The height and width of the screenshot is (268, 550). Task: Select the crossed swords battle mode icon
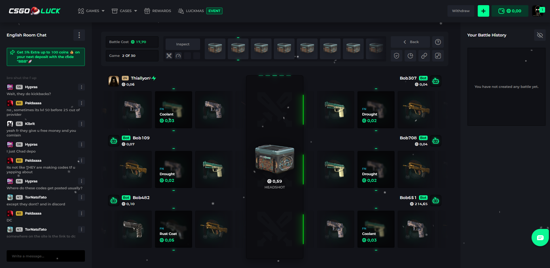click(169, 56)
